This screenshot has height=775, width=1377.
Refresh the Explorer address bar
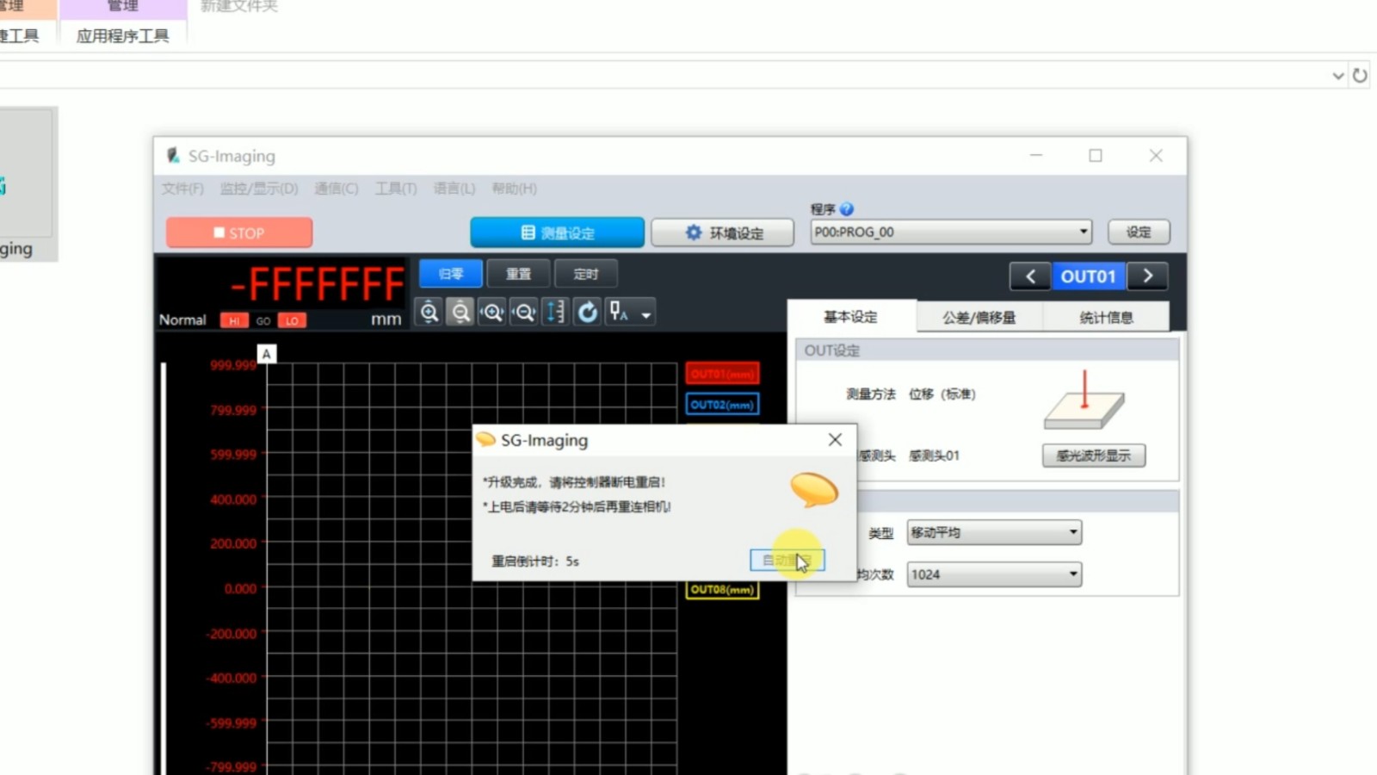point(1360,76)
